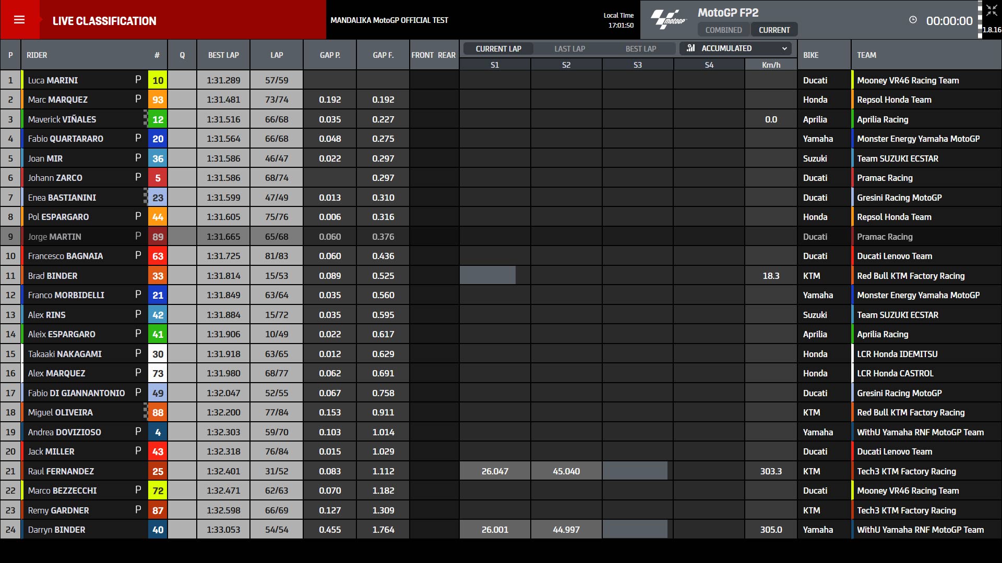Click rider name Fabio DI GIANNANTONIO

coord(76,393)
